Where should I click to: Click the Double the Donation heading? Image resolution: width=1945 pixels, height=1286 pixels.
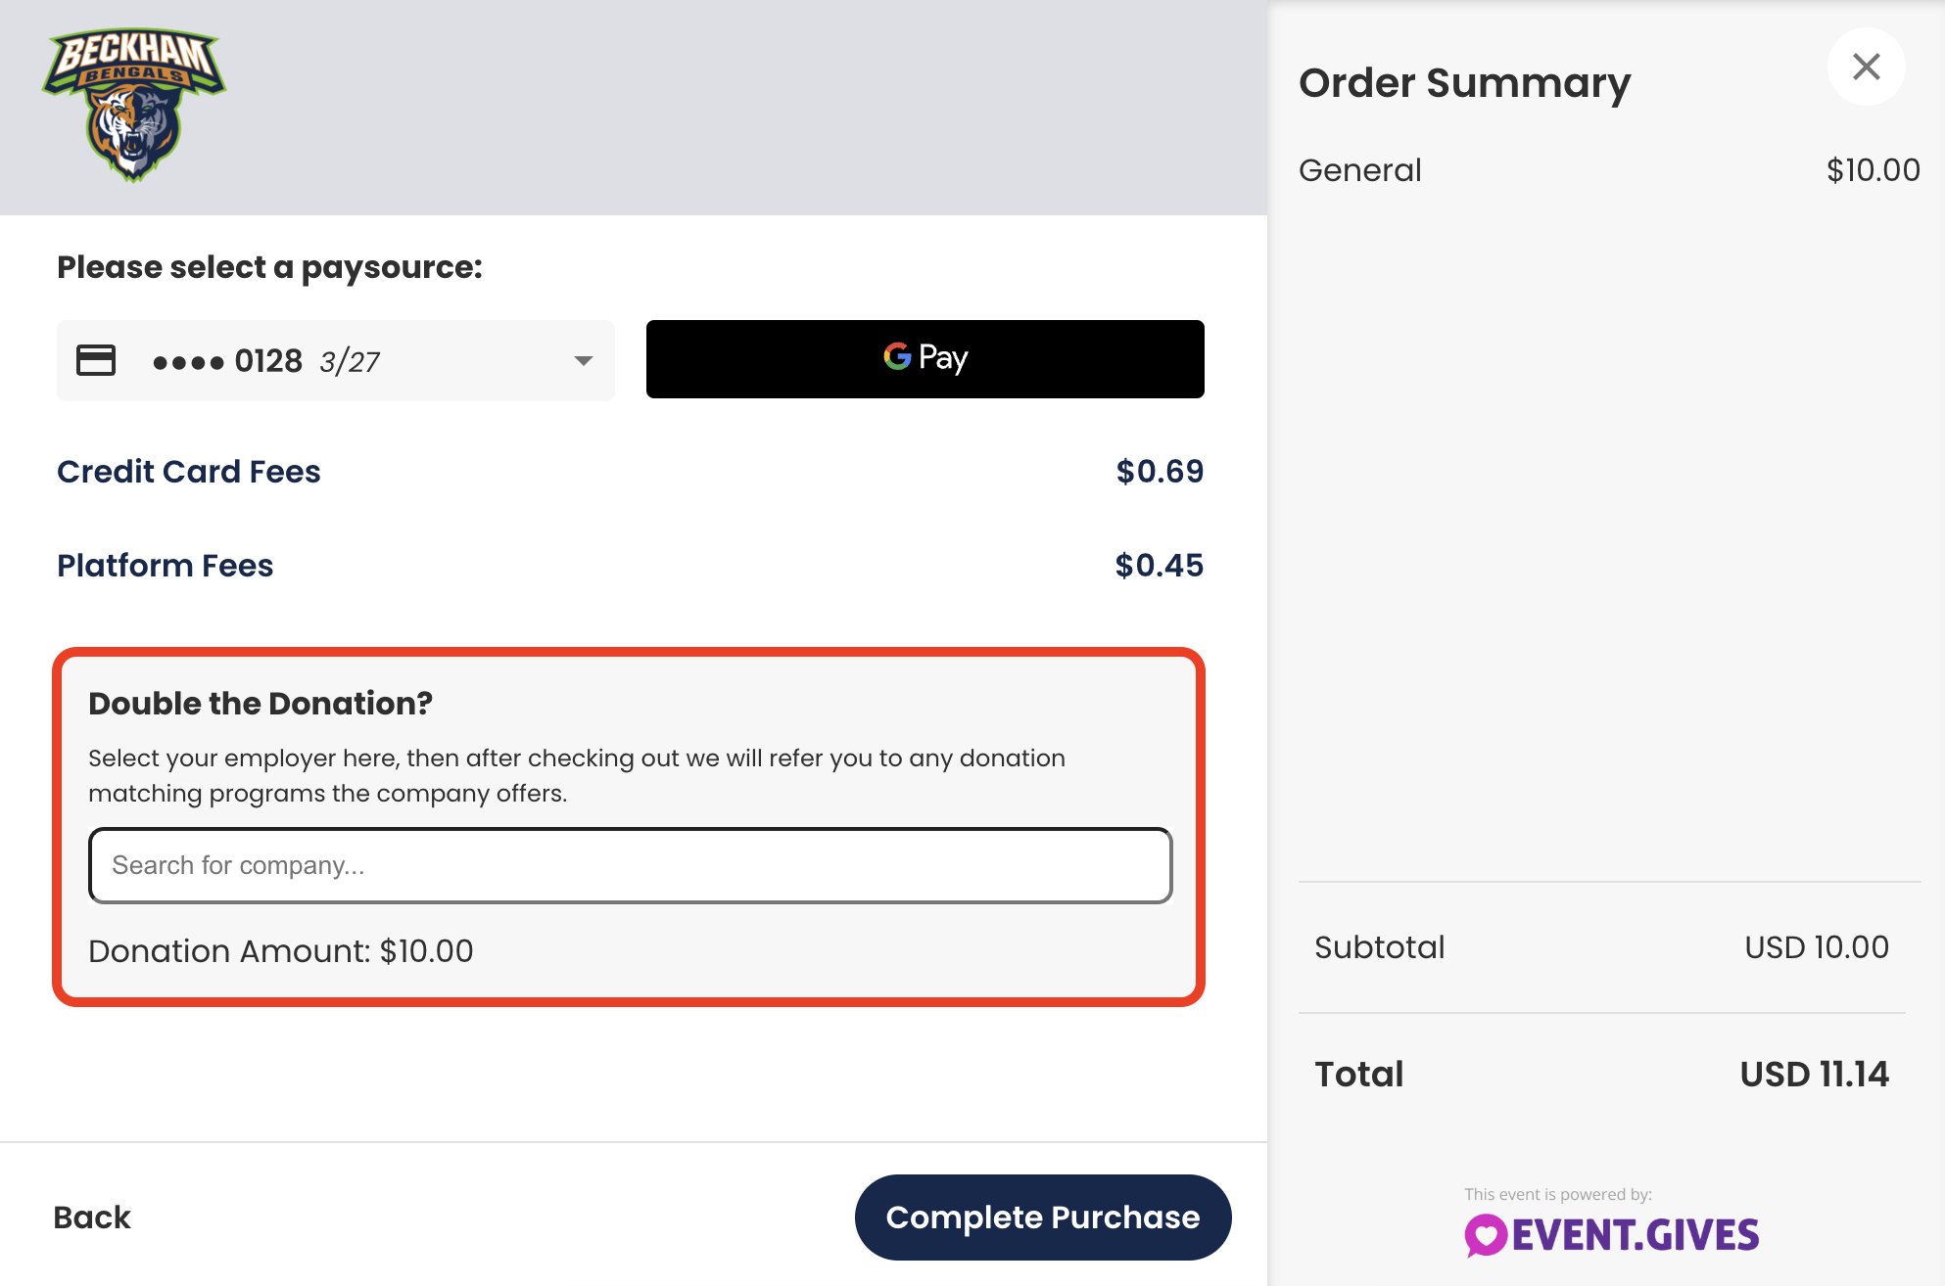point(261,703)
